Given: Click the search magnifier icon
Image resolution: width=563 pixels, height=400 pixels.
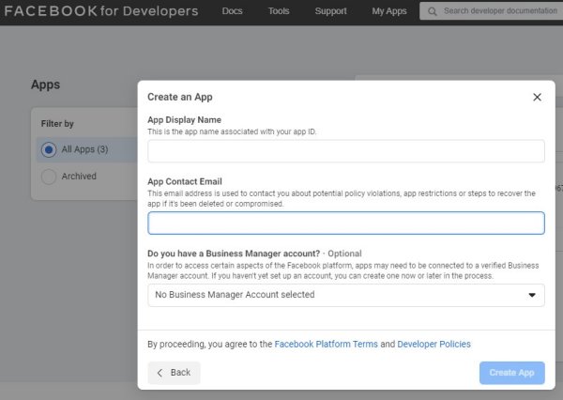Looking at the screenshot, I should tap(432, 11).
